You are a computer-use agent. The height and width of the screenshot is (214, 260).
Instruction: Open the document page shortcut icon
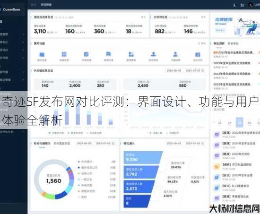point(64,54)
